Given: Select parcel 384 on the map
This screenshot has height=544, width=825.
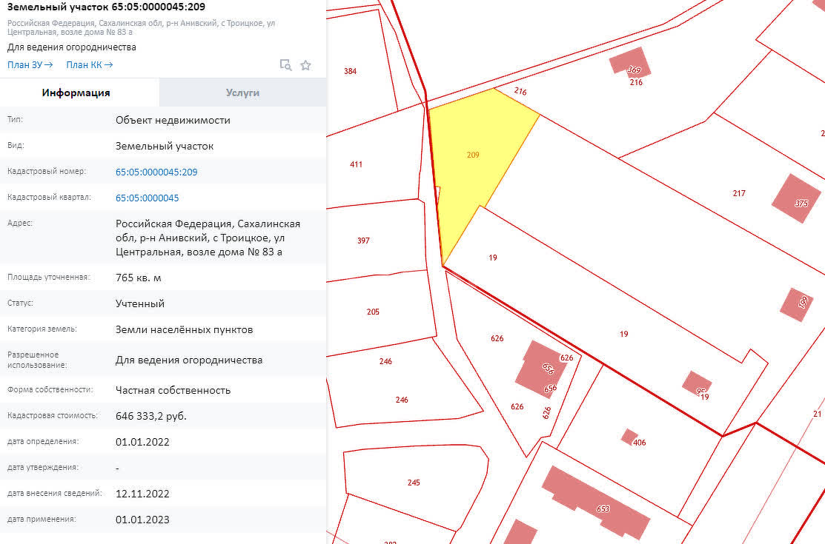Looking at the screenshot, I should [349, 71].
